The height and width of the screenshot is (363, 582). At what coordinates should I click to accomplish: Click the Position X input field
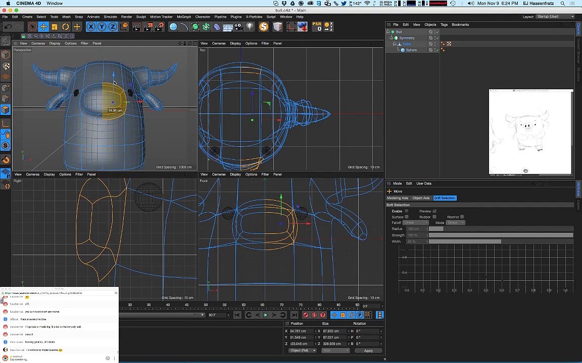click(302, 331)
